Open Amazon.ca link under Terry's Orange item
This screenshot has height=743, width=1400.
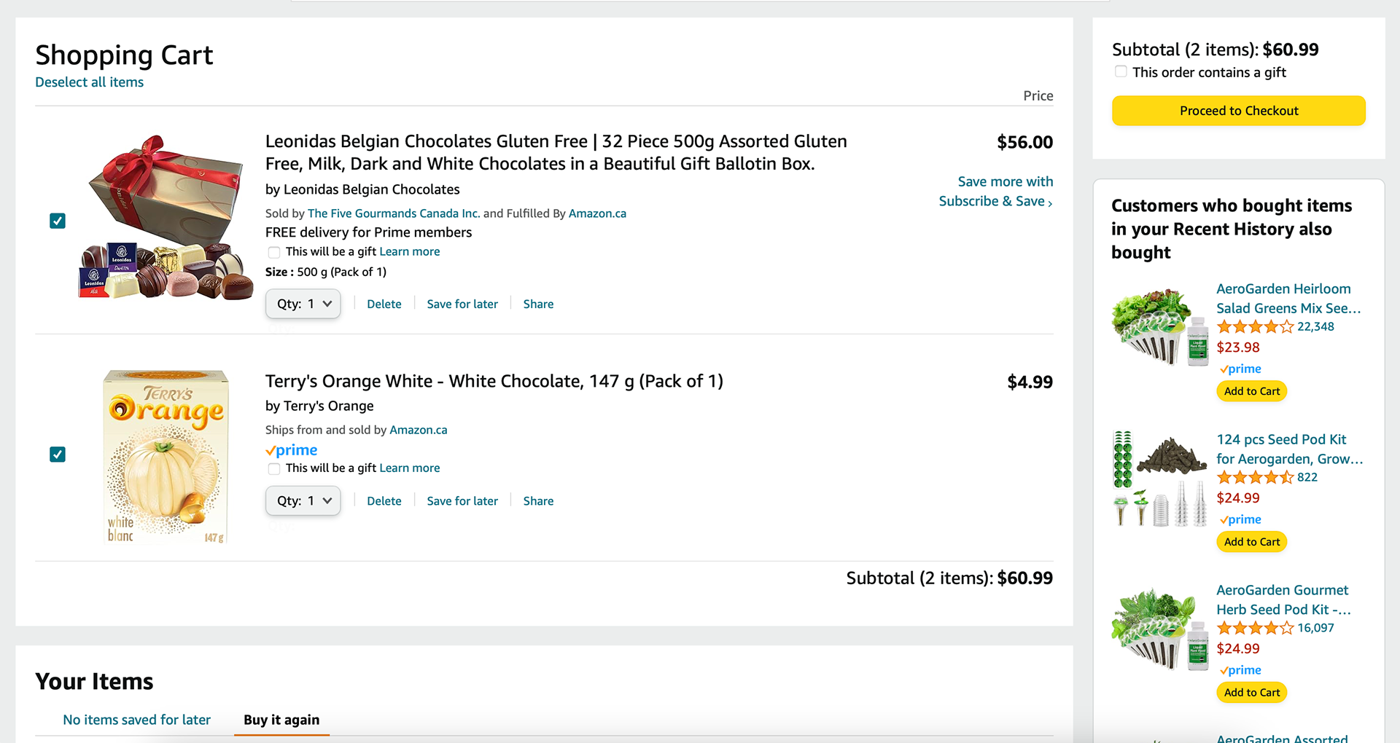pos(419,430)
